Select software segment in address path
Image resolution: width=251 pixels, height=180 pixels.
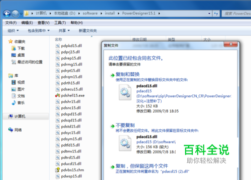click(x=90, y=13)
